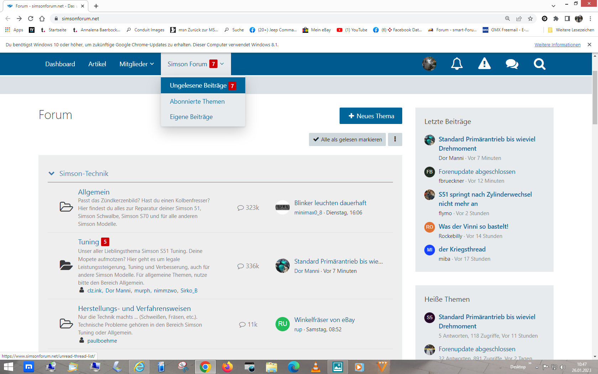Reload the page in browser
This screenshot has height=374, width=598.
click(x=31, y=19)
